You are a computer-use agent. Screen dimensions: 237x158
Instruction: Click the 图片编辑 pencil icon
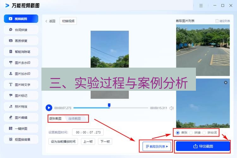click(x=10, y=118)
